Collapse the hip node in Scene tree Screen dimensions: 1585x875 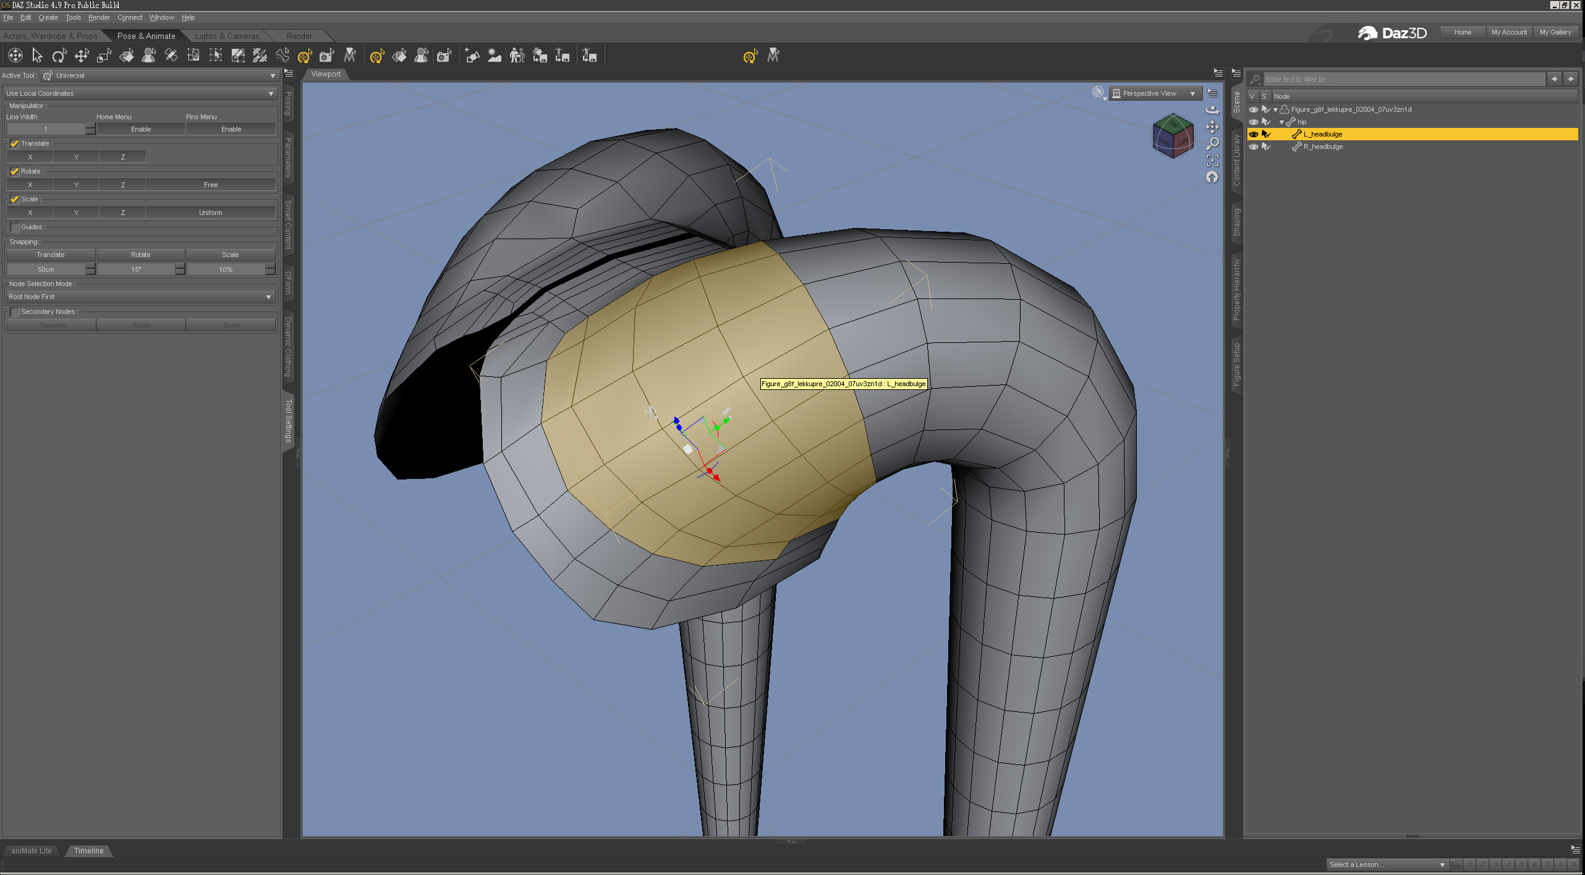click(1281, 122)
